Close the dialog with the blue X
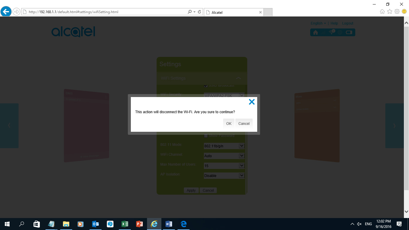This screenshot has width=409, height=230. (252, 102)
